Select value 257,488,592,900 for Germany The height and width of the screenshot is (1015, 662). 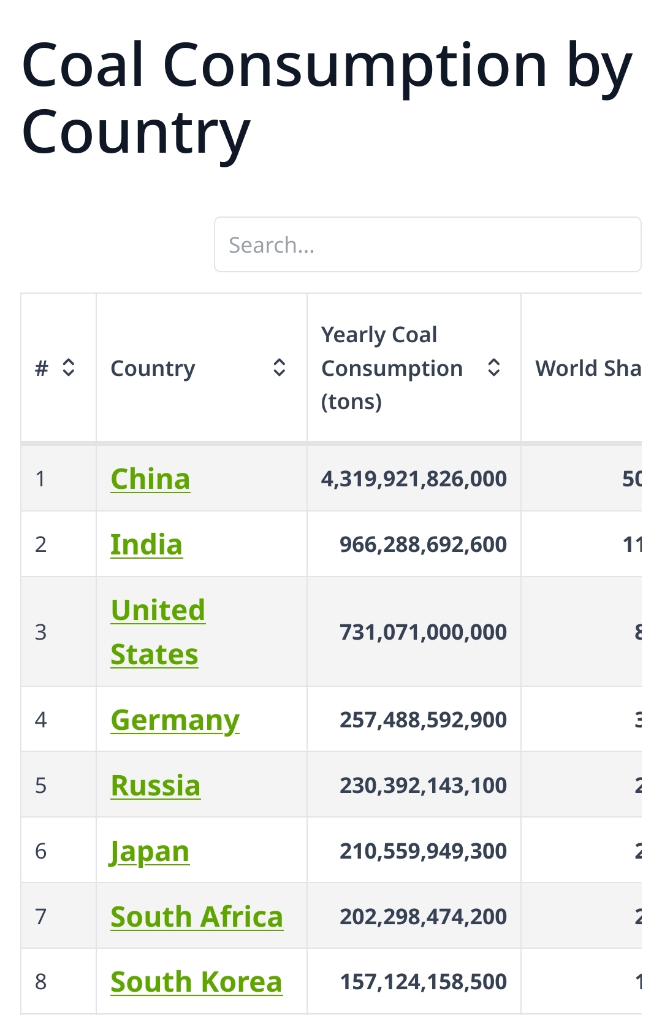[423, 719]
